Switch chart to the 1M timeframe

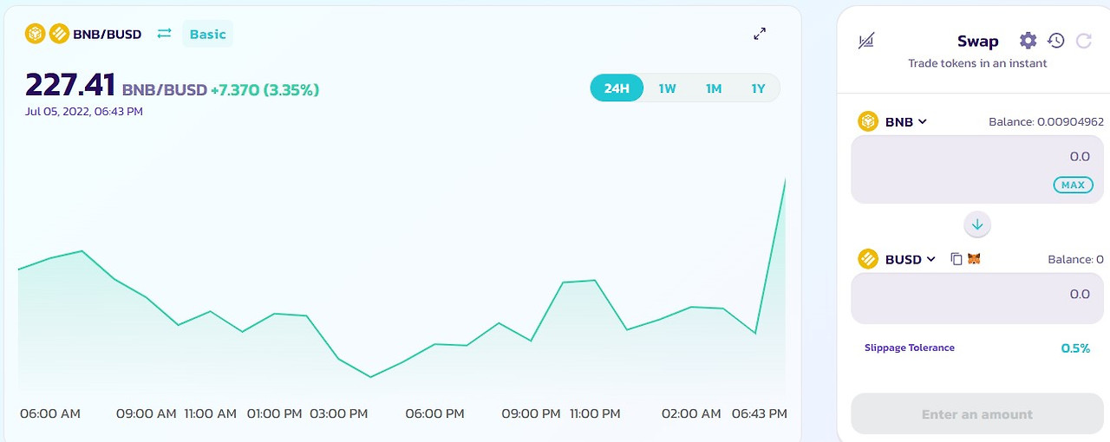713,88
